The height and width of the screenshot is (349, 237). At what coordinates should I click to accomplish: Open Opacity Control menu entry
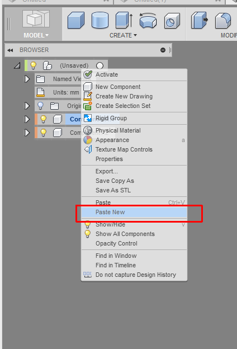[x=134, y=243]
